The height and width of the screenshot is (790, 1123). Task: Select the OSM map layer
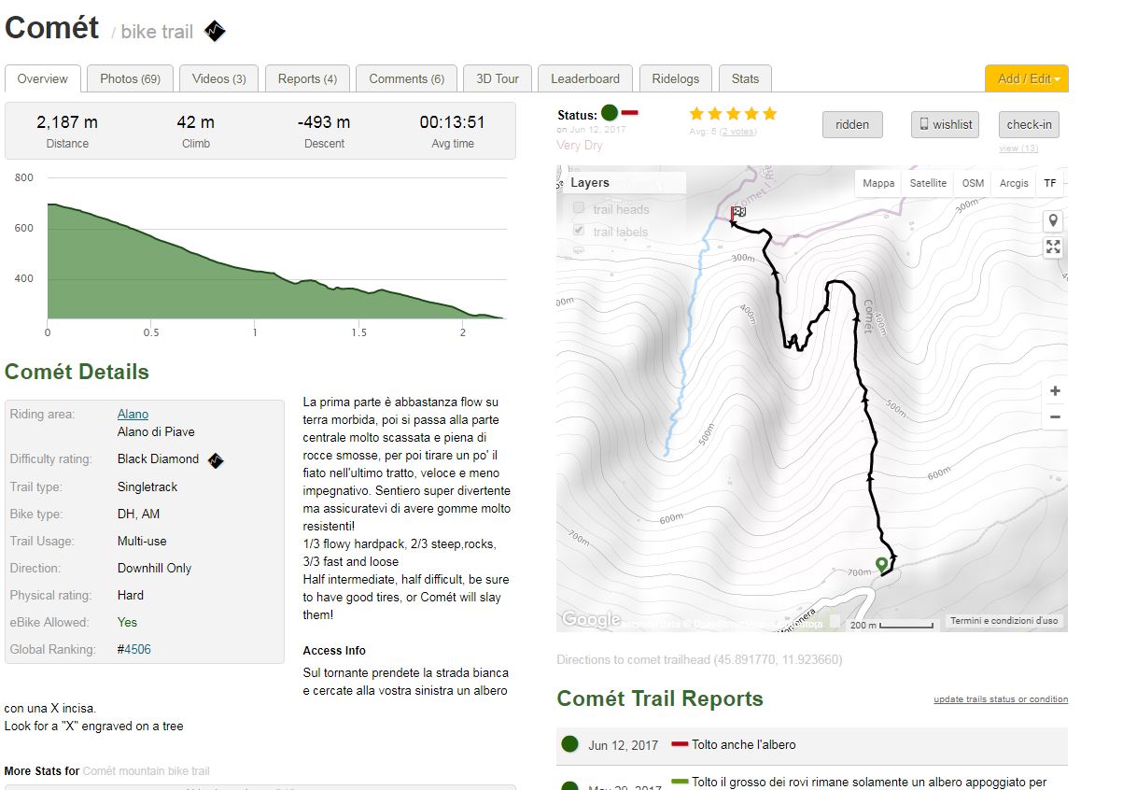pyautogui.click(x=973, y=183)
